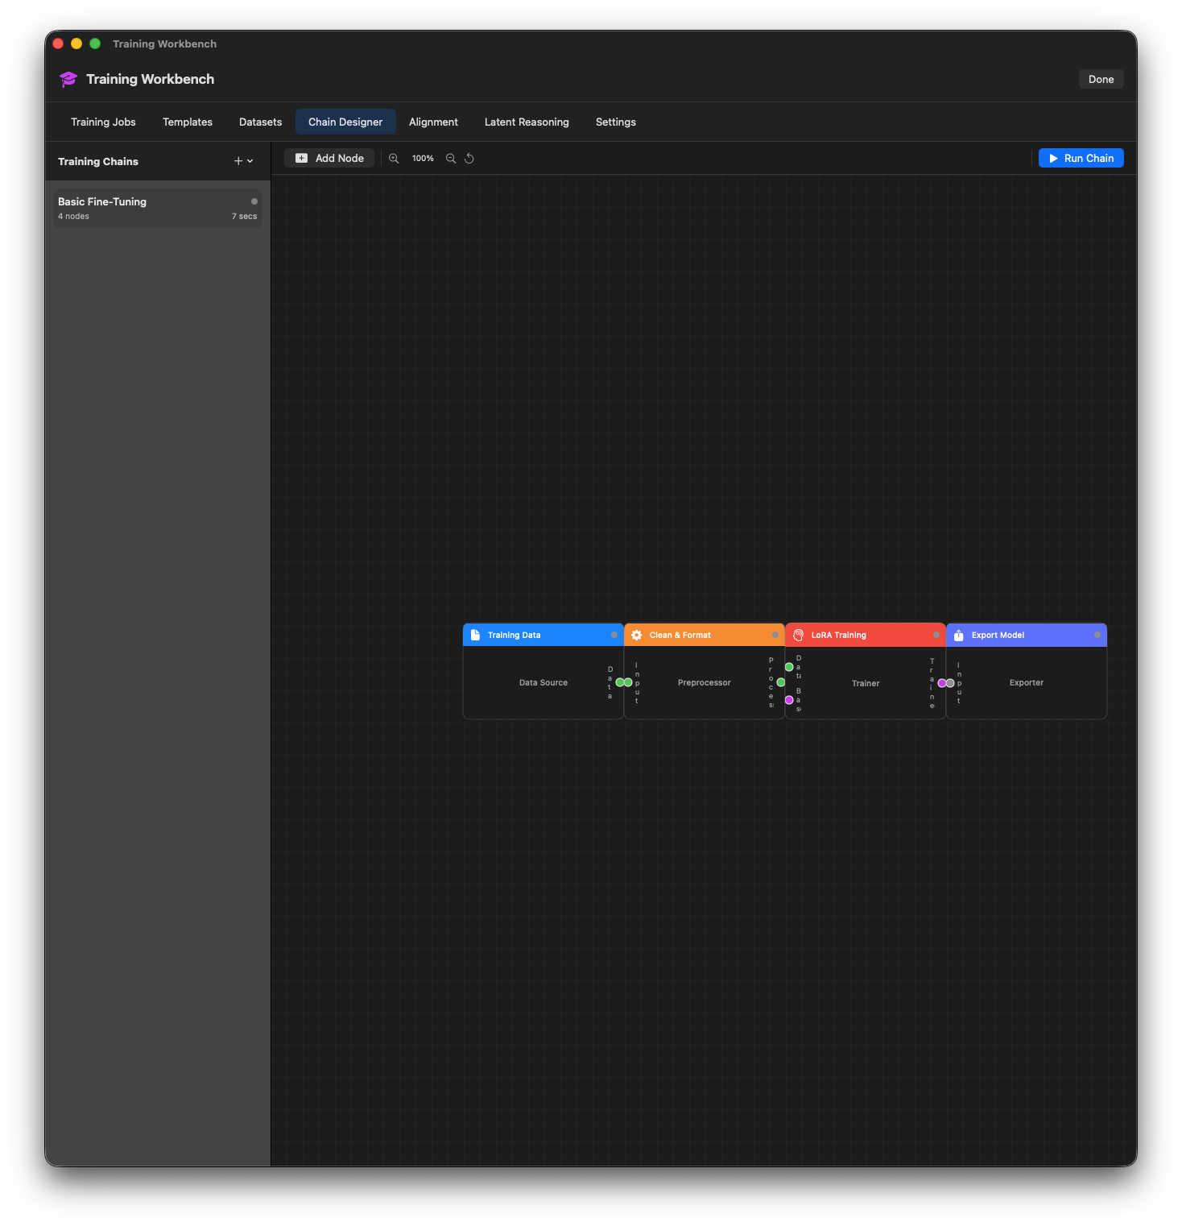Click the plus icon inside the Add Node button

click(x=301, y=158)
